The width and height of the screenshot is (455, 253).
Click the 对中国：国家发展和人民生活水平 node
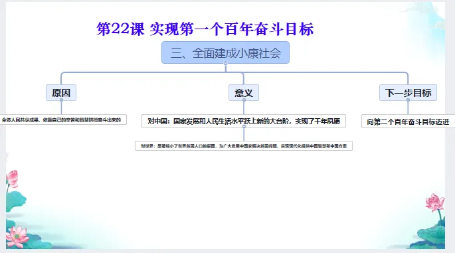coord(244,121)
